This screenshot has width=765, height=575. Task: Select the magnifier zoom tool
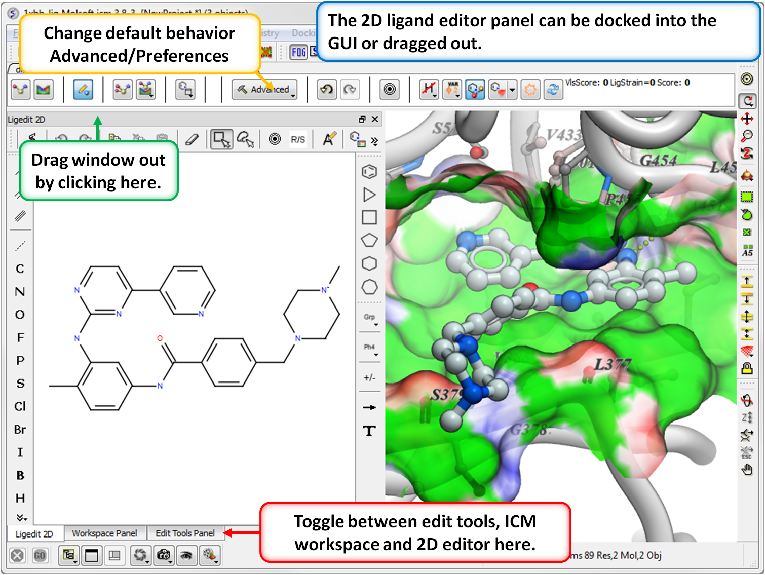[x=747, y=136]
